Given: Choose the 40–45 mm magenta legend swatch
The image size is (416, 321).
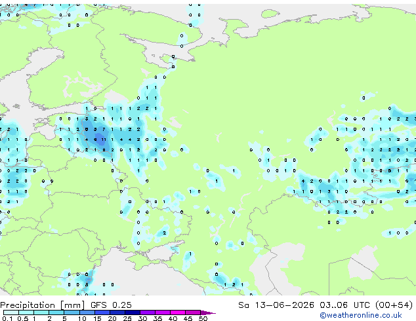Looking at the screenshot, I should 178,312.
